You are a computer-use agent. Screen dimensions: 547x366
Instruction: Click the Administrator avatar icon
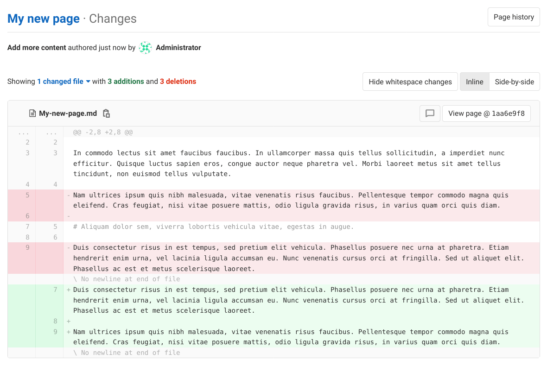click(145, 47)
